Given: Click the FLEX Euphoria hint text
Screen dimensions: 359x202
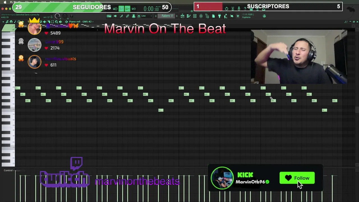Looking at the screenshot, I should [x=248, y=16].
